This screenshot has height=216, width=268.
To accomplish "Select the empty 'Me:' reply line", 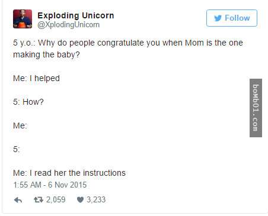I will coord(20,125).
